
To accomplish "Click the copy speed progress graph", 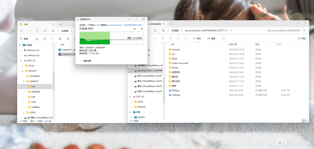I will [x=111, y=38].
